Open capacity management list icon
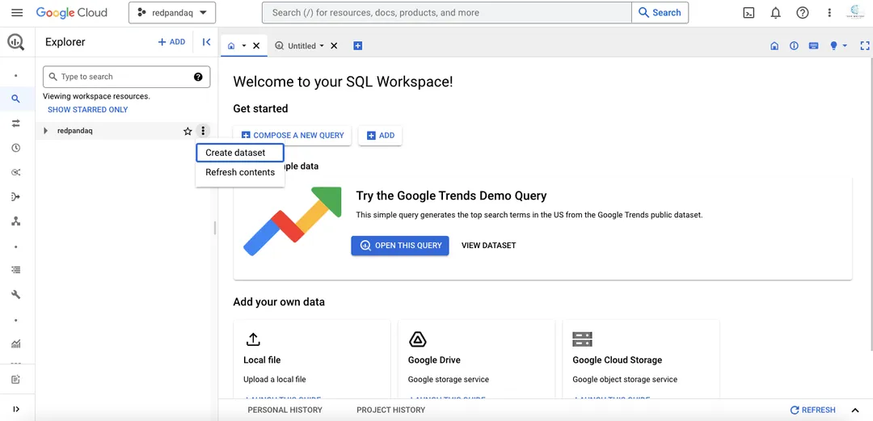 click(16, 270)
